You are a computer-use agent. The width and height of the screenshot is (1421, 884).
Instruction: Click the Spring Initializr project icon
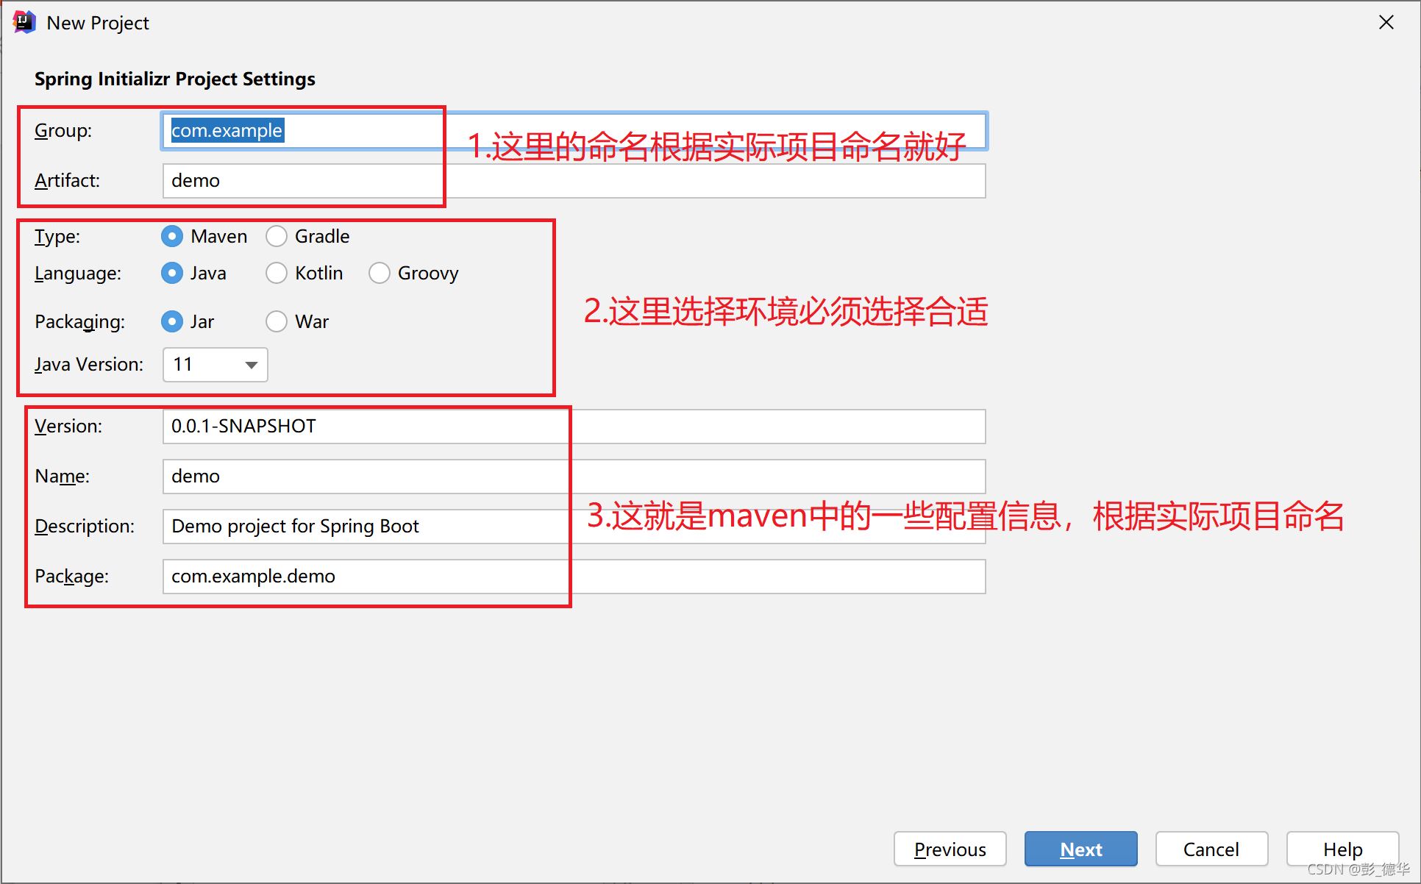[24, 19]
